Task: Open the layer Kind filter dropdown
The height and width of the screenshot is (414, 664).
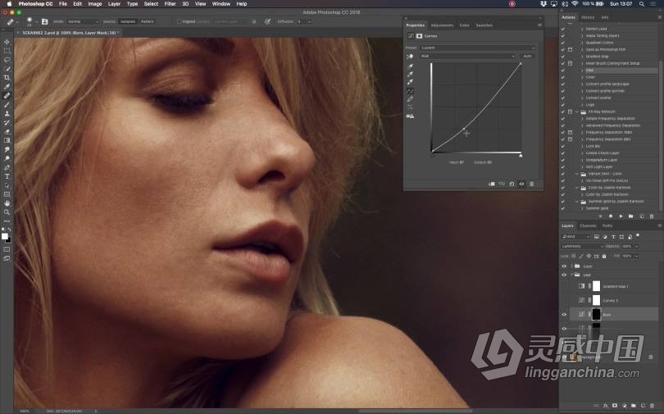Action: point(575,237)
